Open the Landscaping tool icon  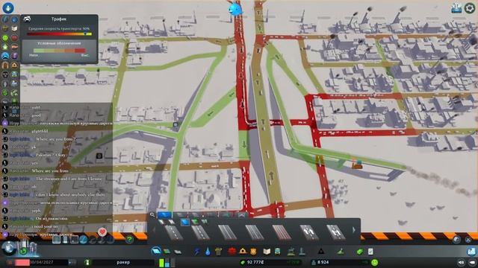pos(341,252)
